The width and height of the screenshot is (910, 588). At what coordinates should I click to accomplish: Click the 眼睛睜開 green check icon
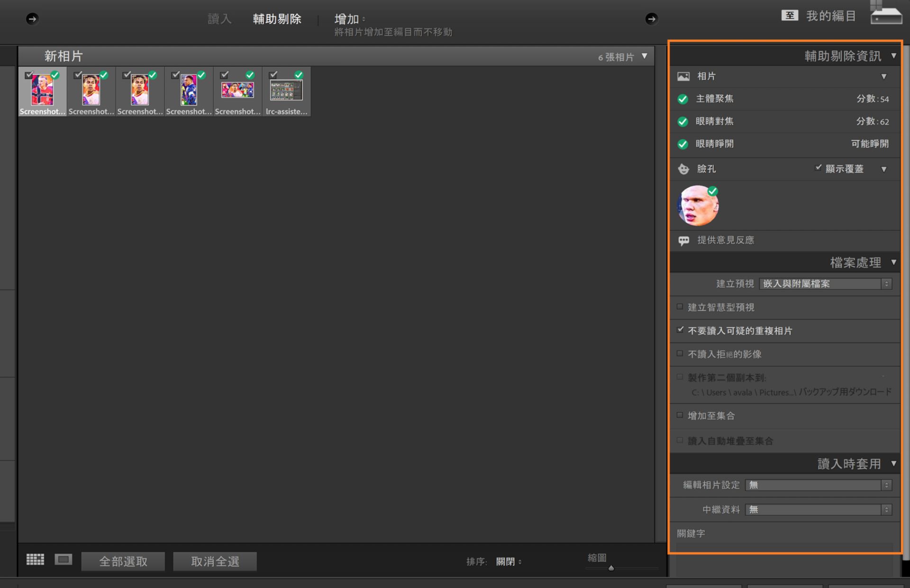pyautogui.click(x=682, y=144)
